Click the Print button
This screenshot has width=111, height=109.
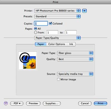[100, 103]
